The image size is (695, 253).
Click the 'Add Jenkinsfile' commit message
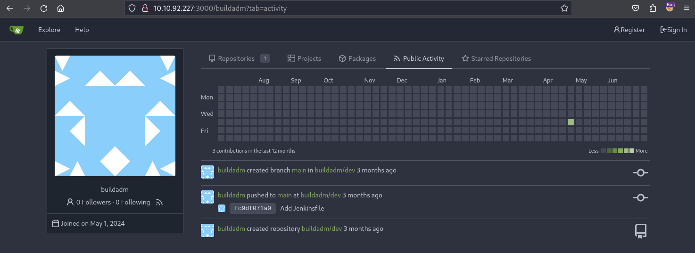click(302, 208)
